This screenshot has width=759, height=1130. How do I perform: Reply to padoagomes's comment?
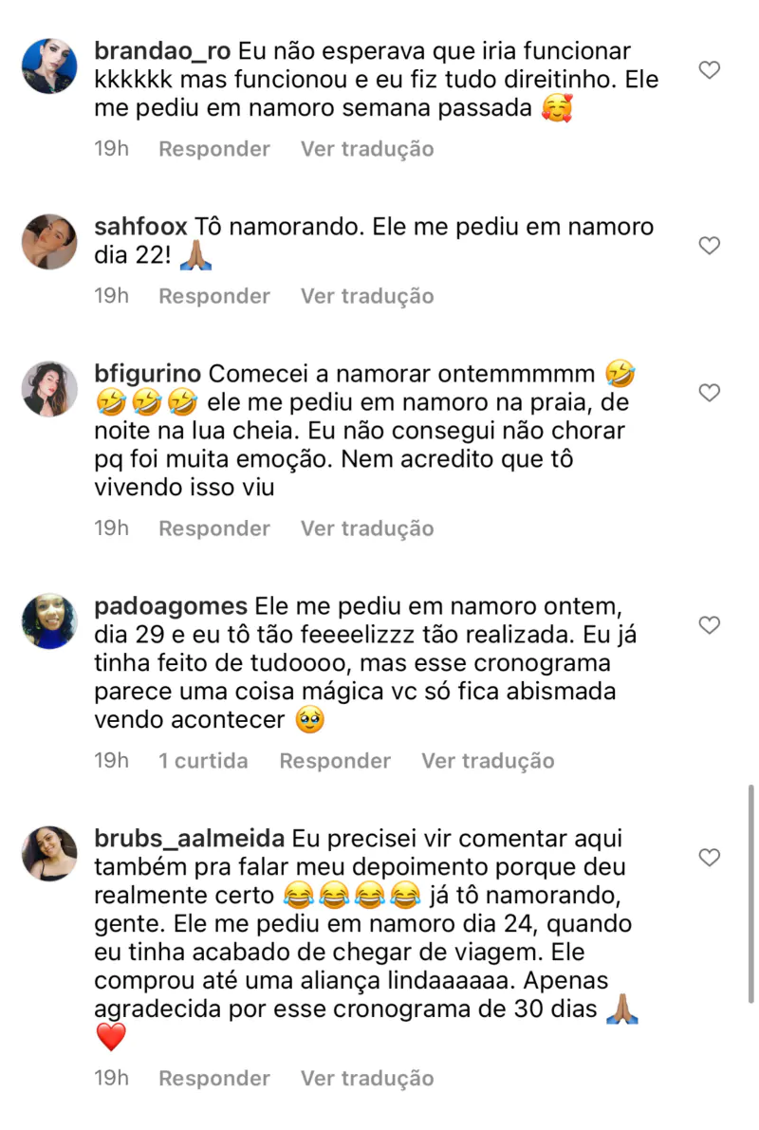335,761
